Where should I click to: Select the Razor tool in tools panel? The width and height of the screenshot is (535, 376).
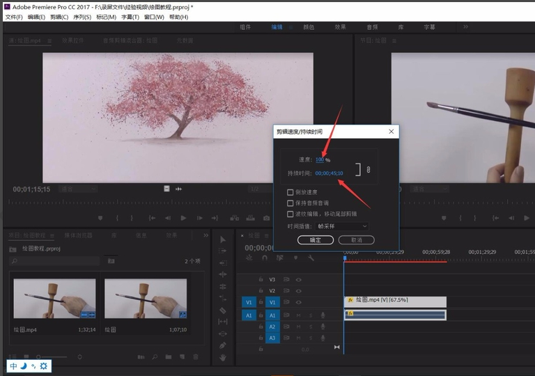tap(223, 310)
